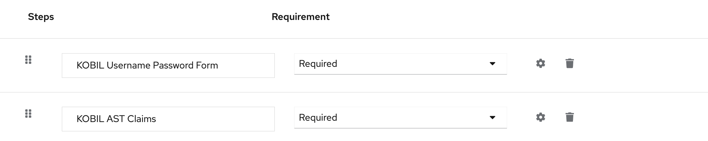Grab the drag handle for KOBIL AST Claims
Image resolution: width=708 pixels, height=141 pixels.
(28, 114)
